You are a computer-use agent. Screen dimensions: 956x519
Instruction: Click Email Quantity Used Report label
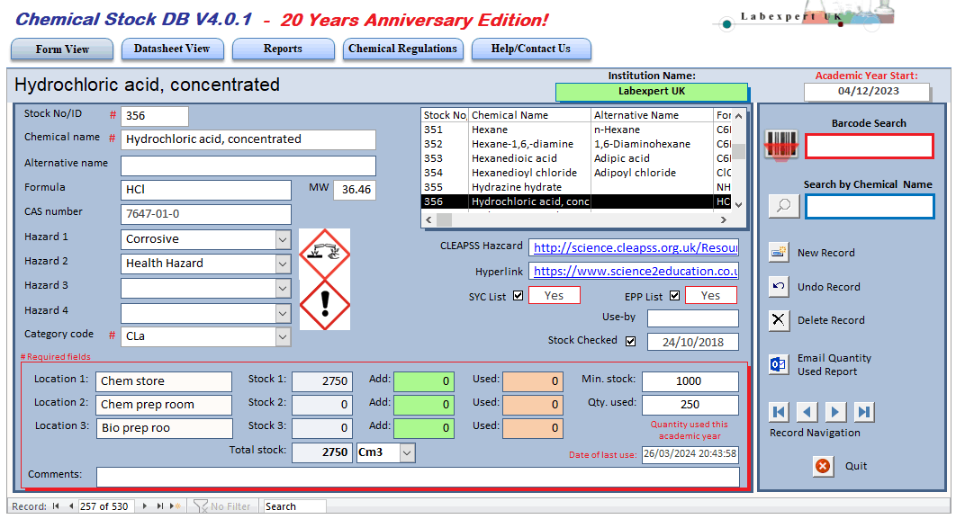coord(834,365)
